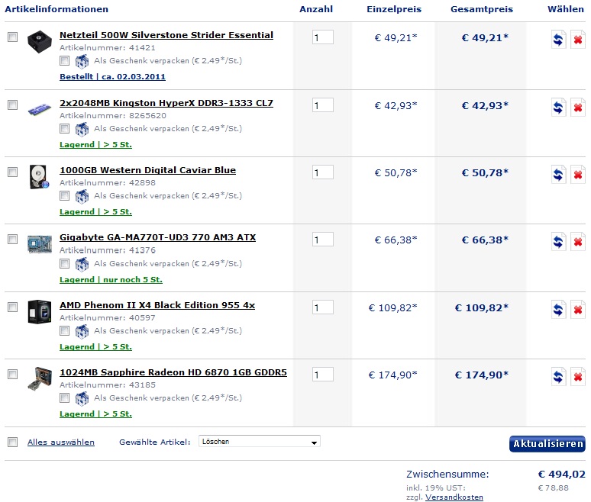591x502 pixels.
Task: Click the Aktualisieren button
Action: (x=547, y=443)
